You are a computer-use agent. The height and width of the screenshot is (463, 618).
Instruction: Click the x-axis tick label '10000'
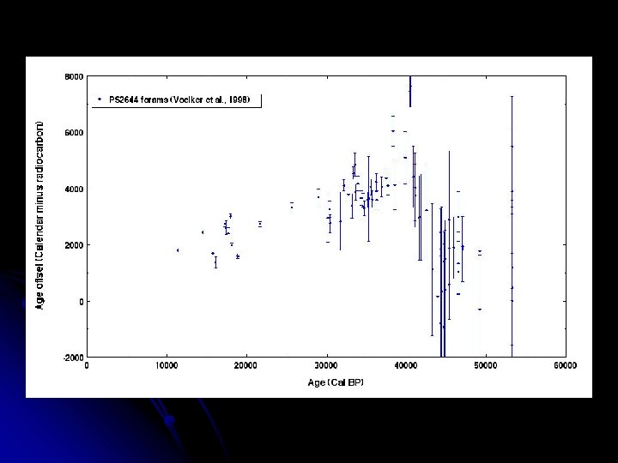tap(167, 365)
